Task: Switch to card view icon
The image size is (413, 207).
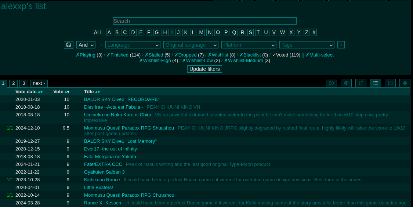Action: (390, 83)
